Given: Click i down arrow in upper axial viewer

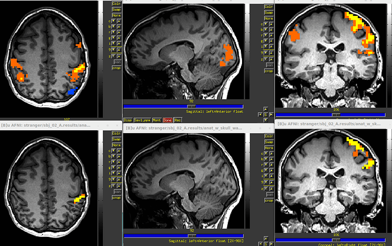Looking at the screenshot, I should [114, 44].
